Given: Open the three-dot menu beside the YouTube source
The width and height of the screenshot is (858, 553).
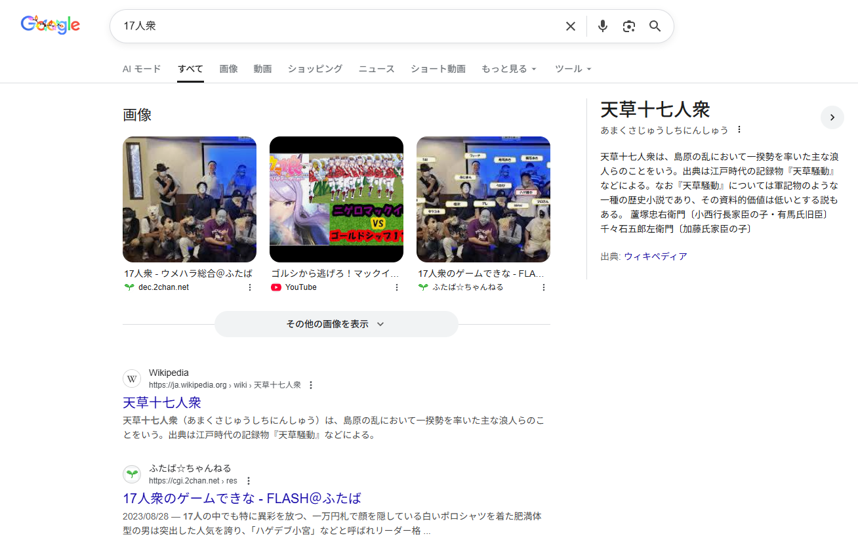Looking at the screenshot, I should click(396, 287).
